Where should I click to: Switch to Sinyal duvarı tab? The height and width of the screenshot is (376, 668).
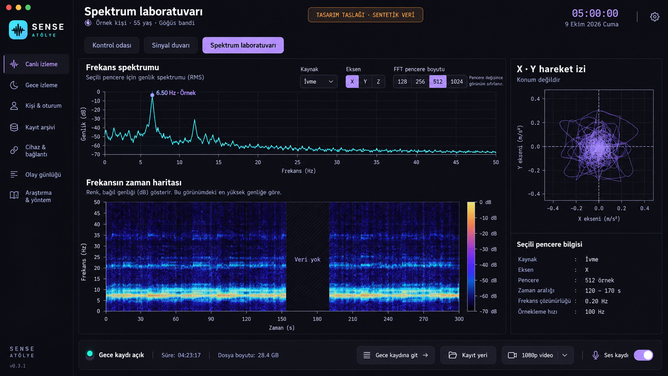coord(171,45)
